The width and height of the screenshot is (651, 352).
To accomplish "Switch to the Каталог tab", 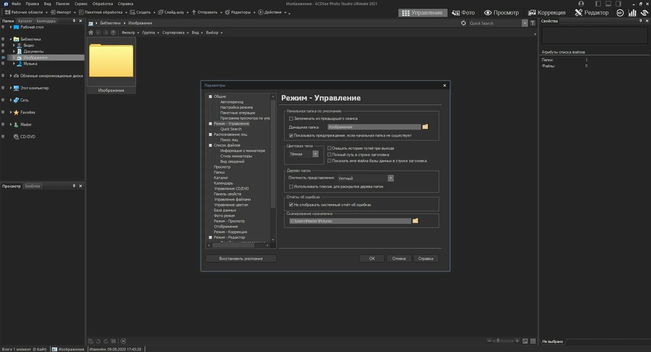I will (25, 21).
